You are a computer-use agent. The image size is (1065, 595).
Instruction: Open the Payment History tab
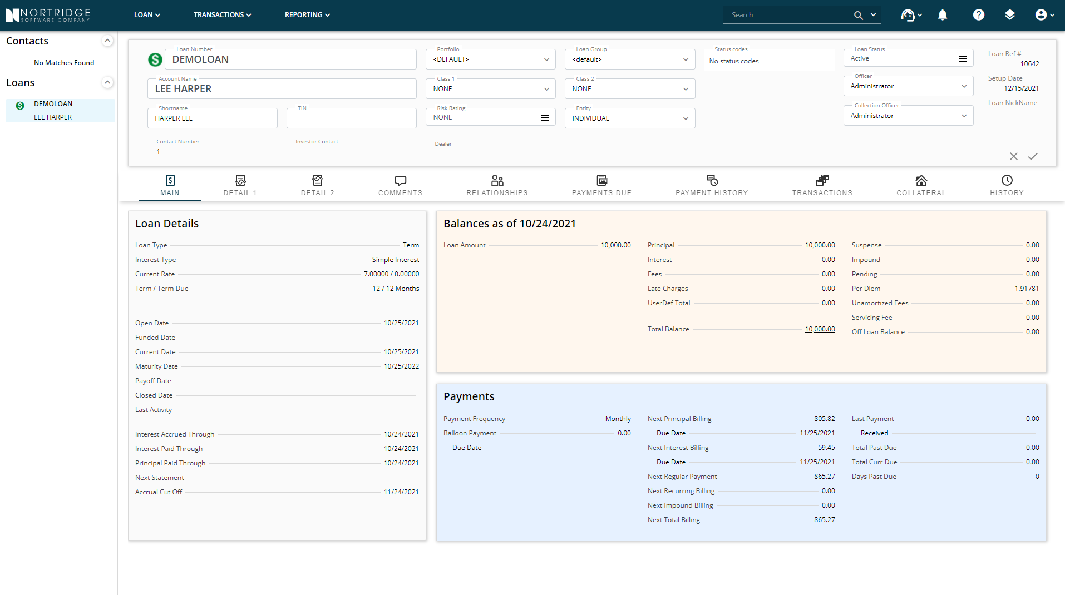pos(712,186)
